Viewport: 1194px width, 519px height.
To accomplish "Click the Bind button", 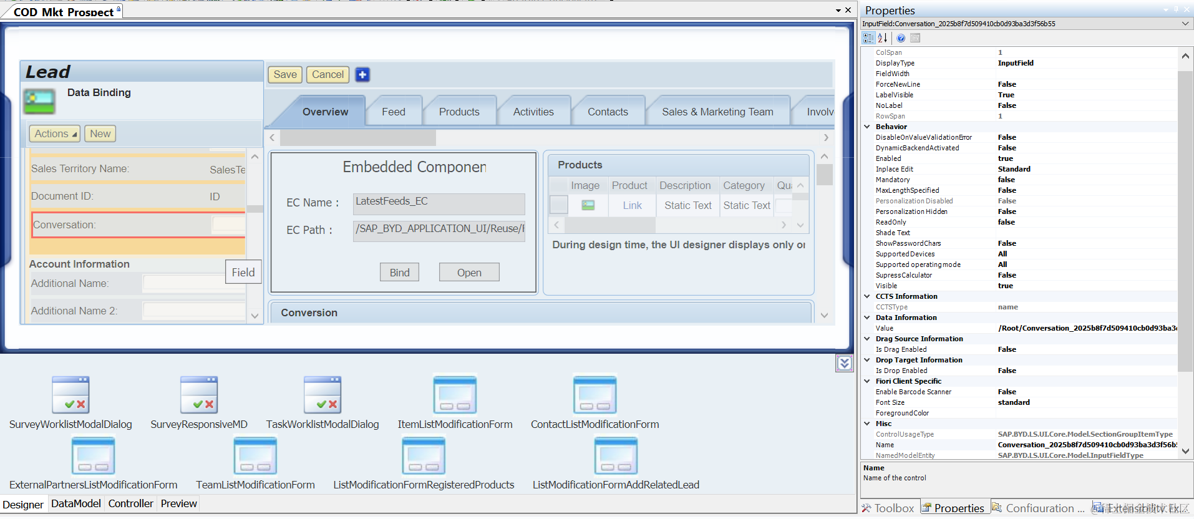I will coord(399,273).
